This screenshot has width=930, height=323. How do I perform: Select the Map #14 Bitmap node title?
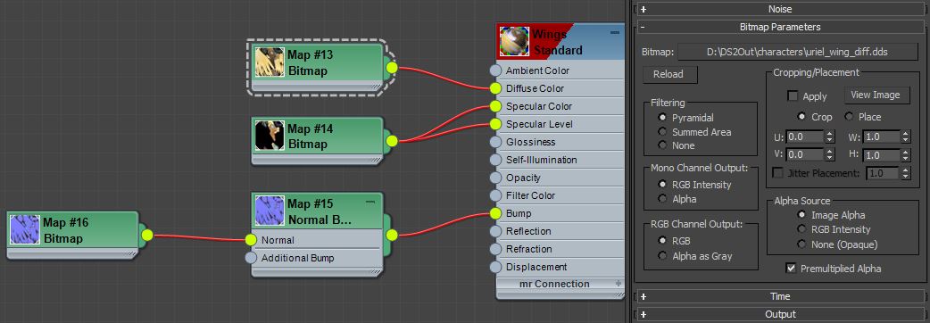click(311, 137)
